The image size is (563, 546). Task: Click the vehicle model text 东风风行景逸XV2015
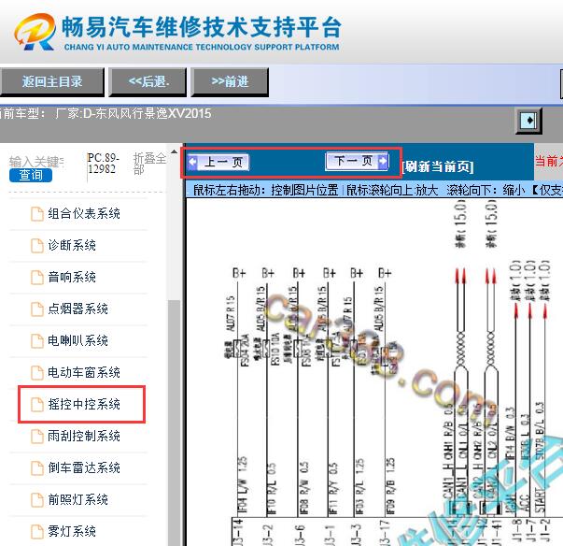(152, 113)
